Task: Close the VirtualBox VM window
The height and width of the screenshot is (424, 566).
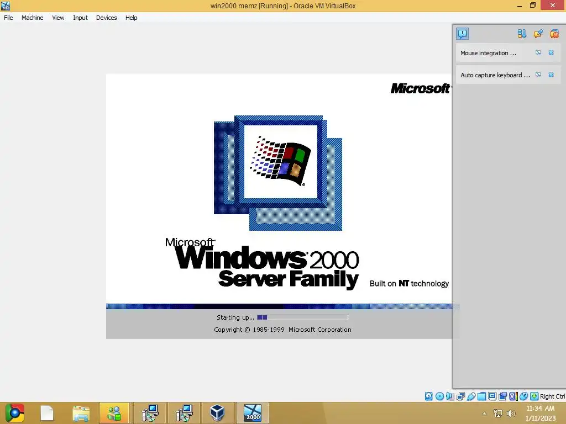Action: (553, 6)
